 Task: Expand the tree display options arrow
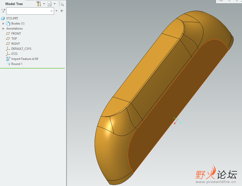[55, 4]
